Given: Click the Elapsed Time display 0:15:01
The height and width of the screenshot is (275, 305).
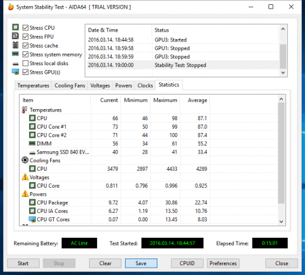Looking at the screenshot, I should point(270,243).
